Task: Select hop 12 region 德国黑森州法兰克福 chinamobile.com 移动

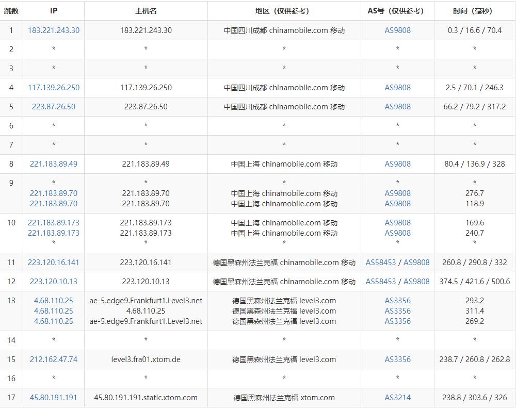Action: [284, 281]
